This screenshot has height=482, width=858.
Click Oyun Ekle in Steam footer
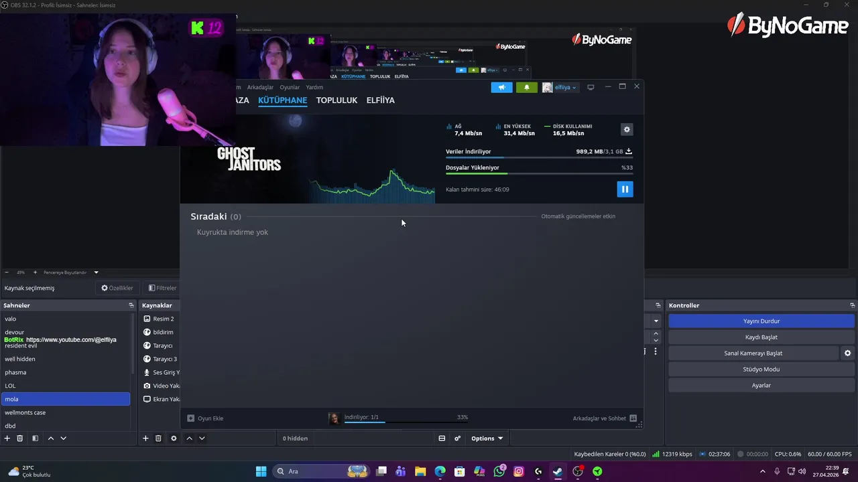205,418
